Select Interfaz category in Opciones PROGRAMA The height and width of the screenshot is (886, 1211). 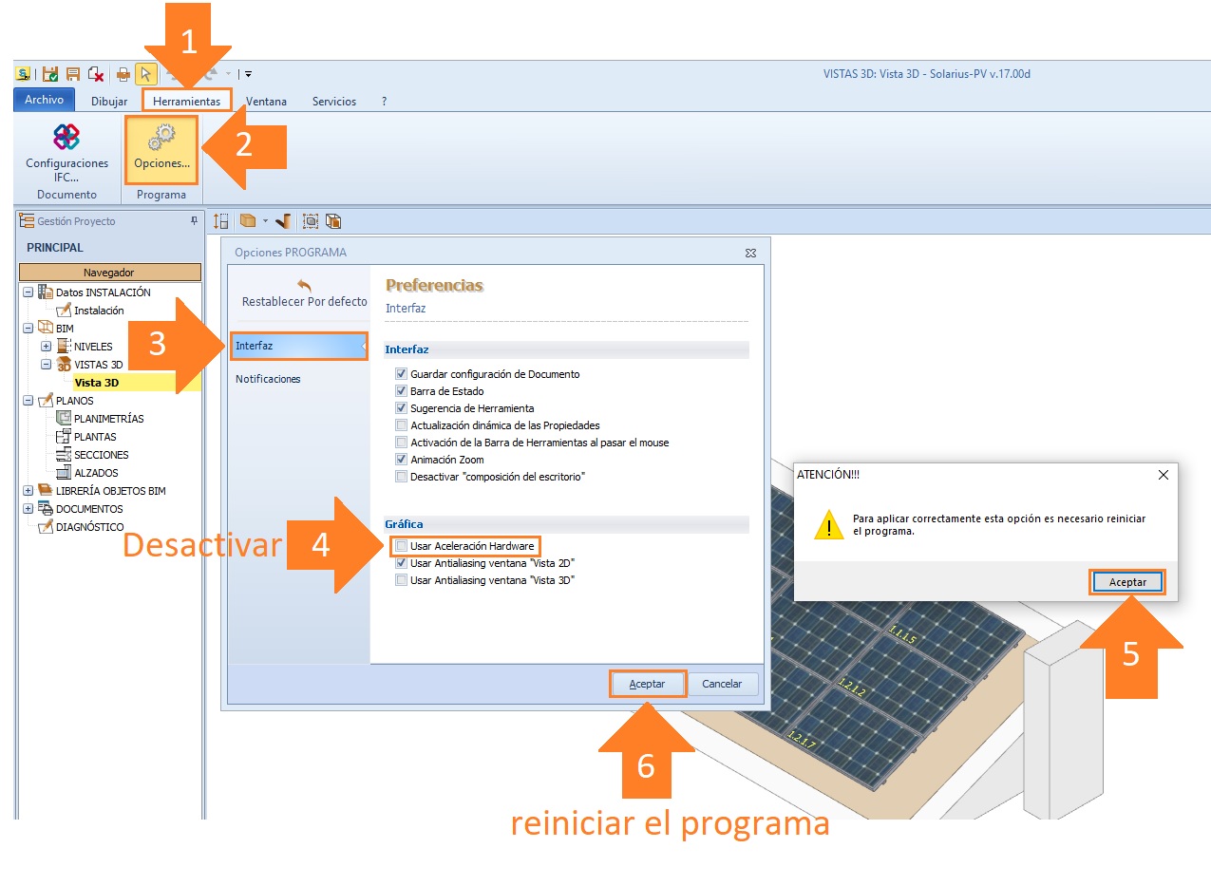[298, 346]
